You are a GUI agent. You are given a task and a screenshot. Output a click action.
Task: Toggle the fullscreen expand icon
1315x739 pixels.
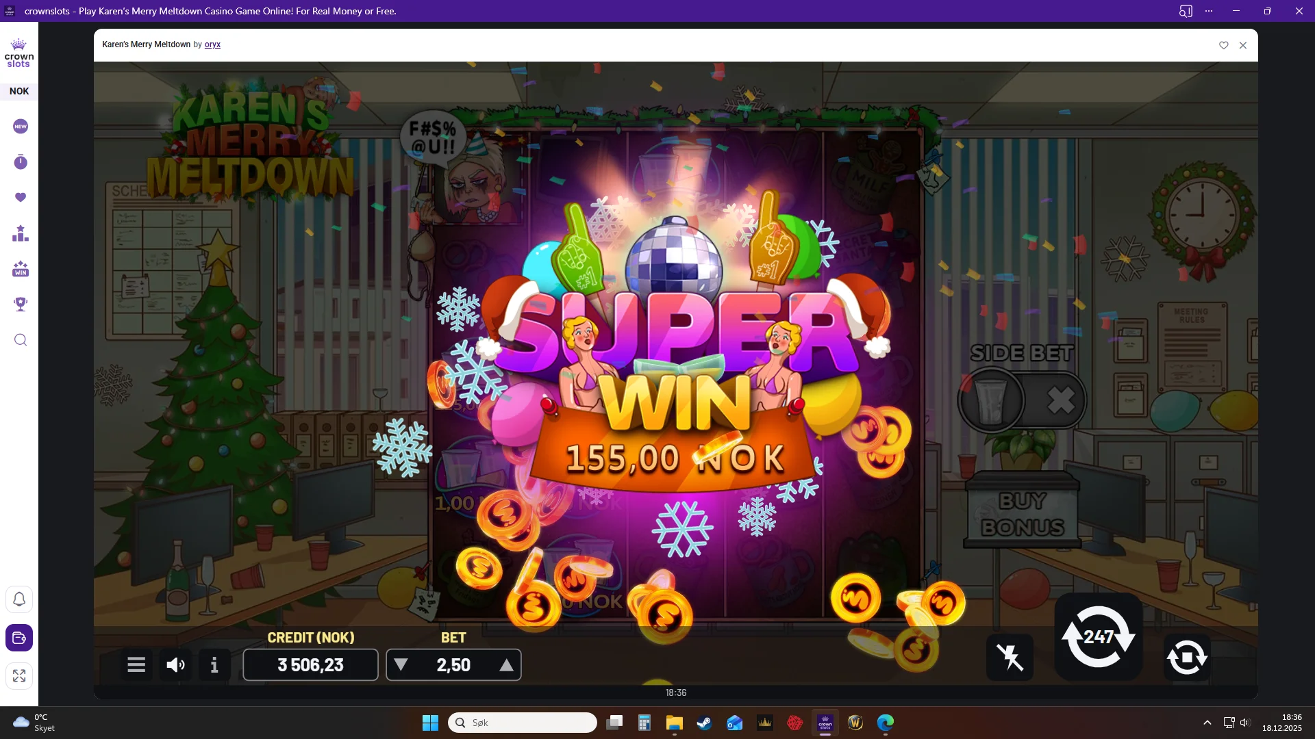(x=19, y=676)
